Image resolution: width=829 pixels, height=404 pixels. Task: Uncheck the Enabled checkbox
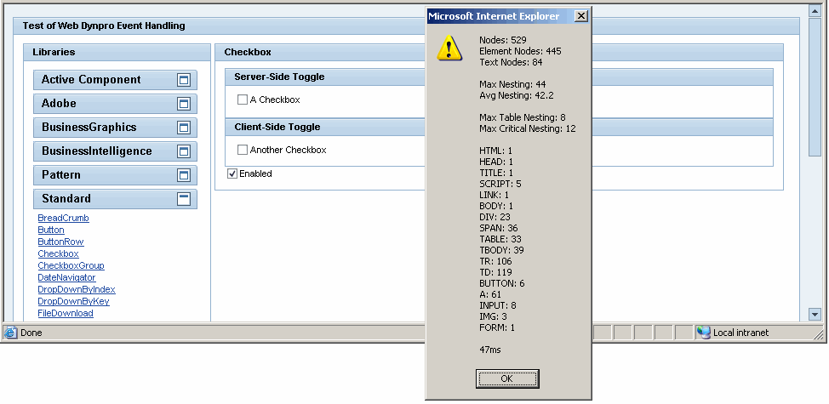point(232,174)
